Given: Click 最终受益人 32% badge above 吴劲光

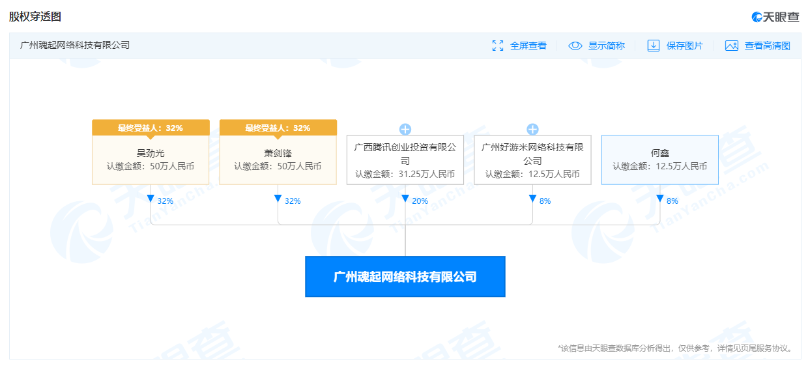Looking at the screenshot, I should [x=151, y=128].
